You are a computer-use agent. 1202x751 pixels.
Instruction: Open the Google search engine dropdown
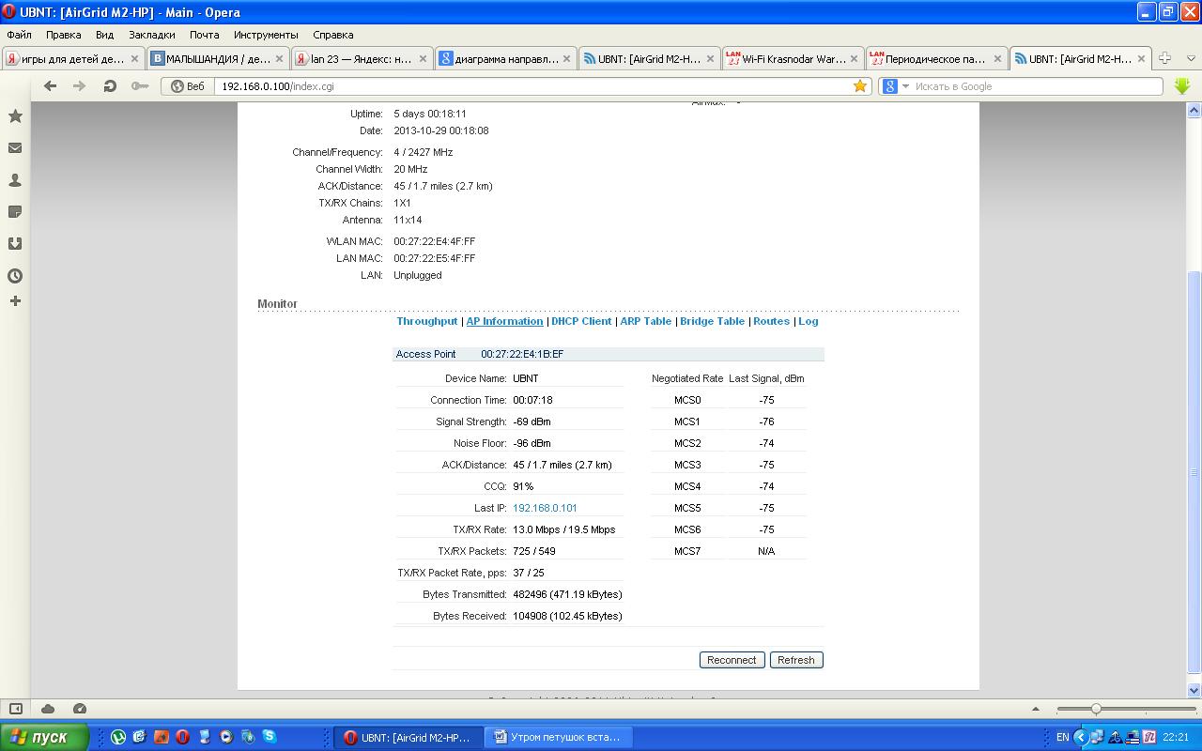(895, 86)
